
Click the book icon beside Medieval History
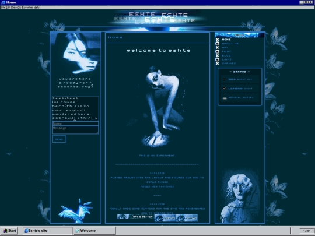(x=225, y=98)
